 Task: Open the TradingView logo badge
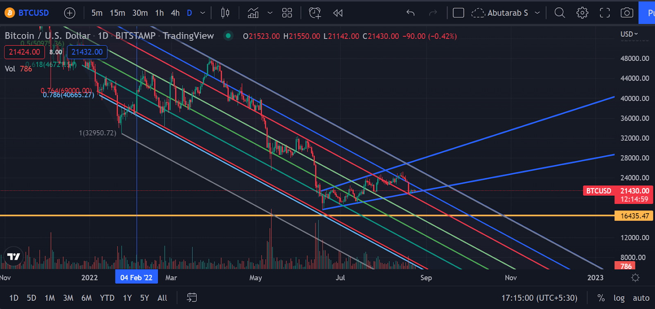coord(14,257)
